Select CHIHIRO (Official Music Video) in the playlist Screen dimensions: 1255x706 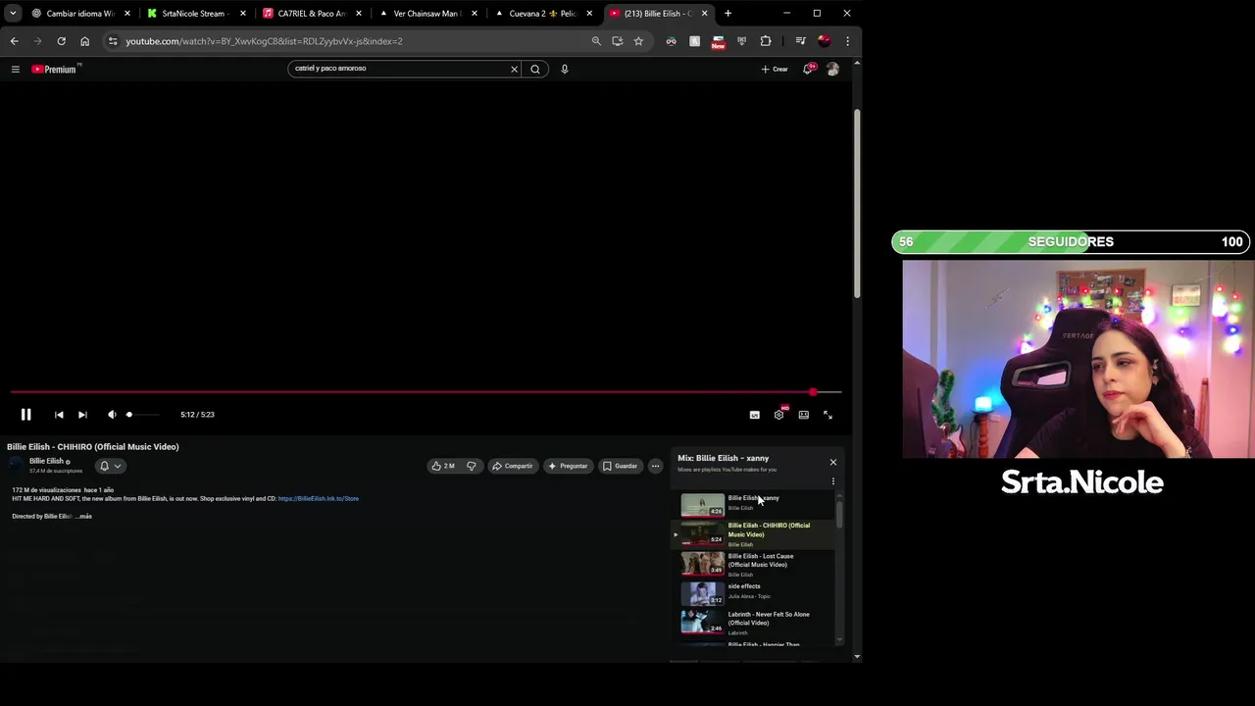pos(755,534)
